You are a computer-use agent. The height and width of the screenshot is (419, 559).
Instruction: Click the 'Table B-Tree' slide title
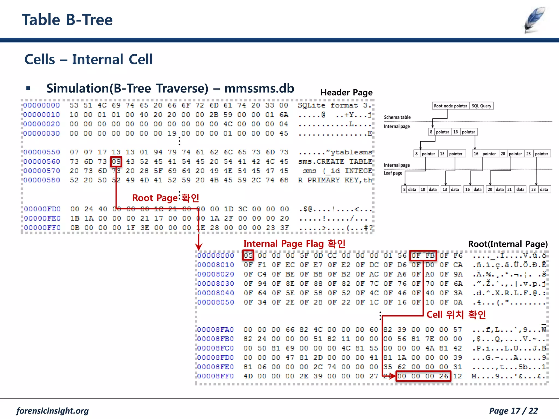[67, 20]
